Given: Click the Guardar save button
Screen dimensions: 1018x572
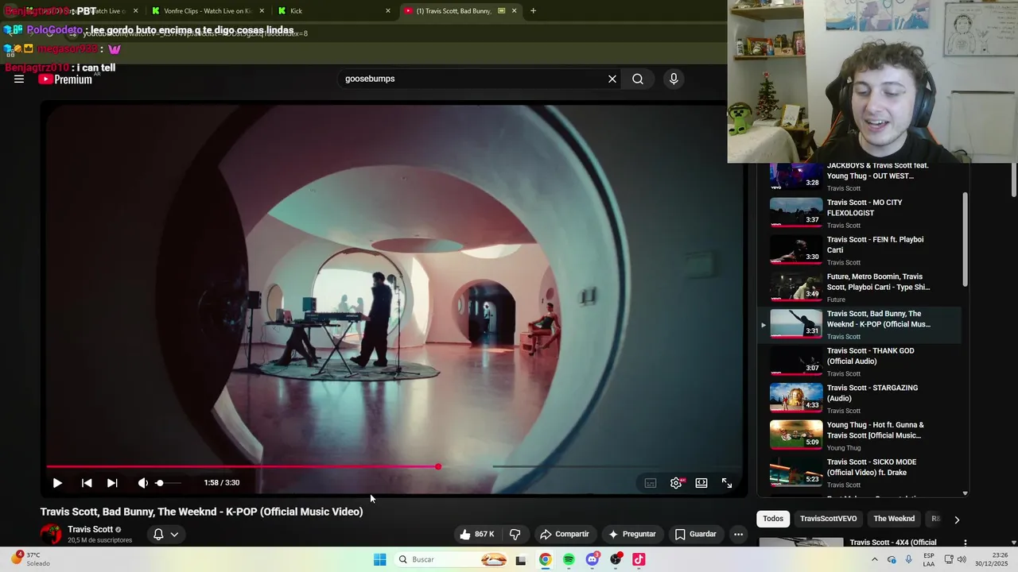Looking at the screenshot, I should point(696,534).
